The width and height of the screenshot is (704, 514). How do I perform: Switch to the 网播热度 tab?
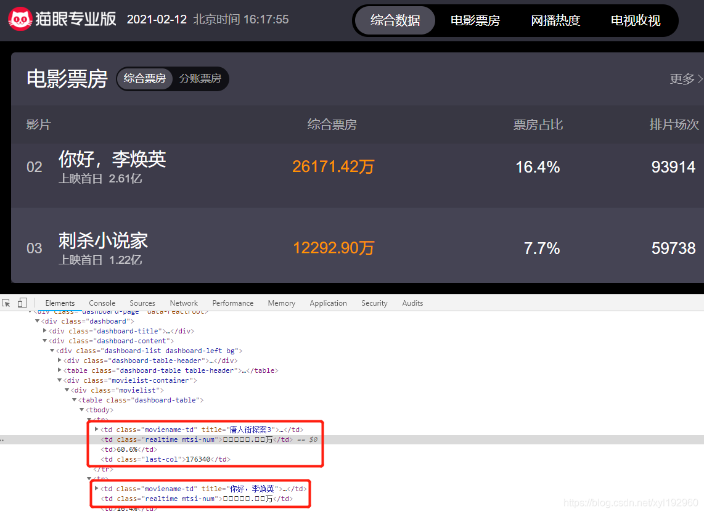tap(555, 20)
